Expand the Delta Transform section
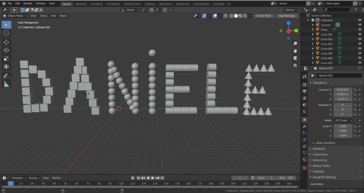The width and height of the screenshot is (364, 193). (x=325, y=143)
